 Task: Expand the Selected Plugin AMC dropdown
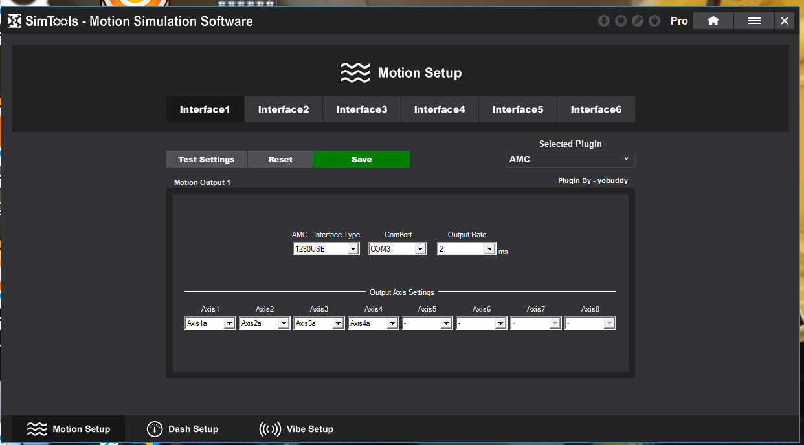coord(570,159)
